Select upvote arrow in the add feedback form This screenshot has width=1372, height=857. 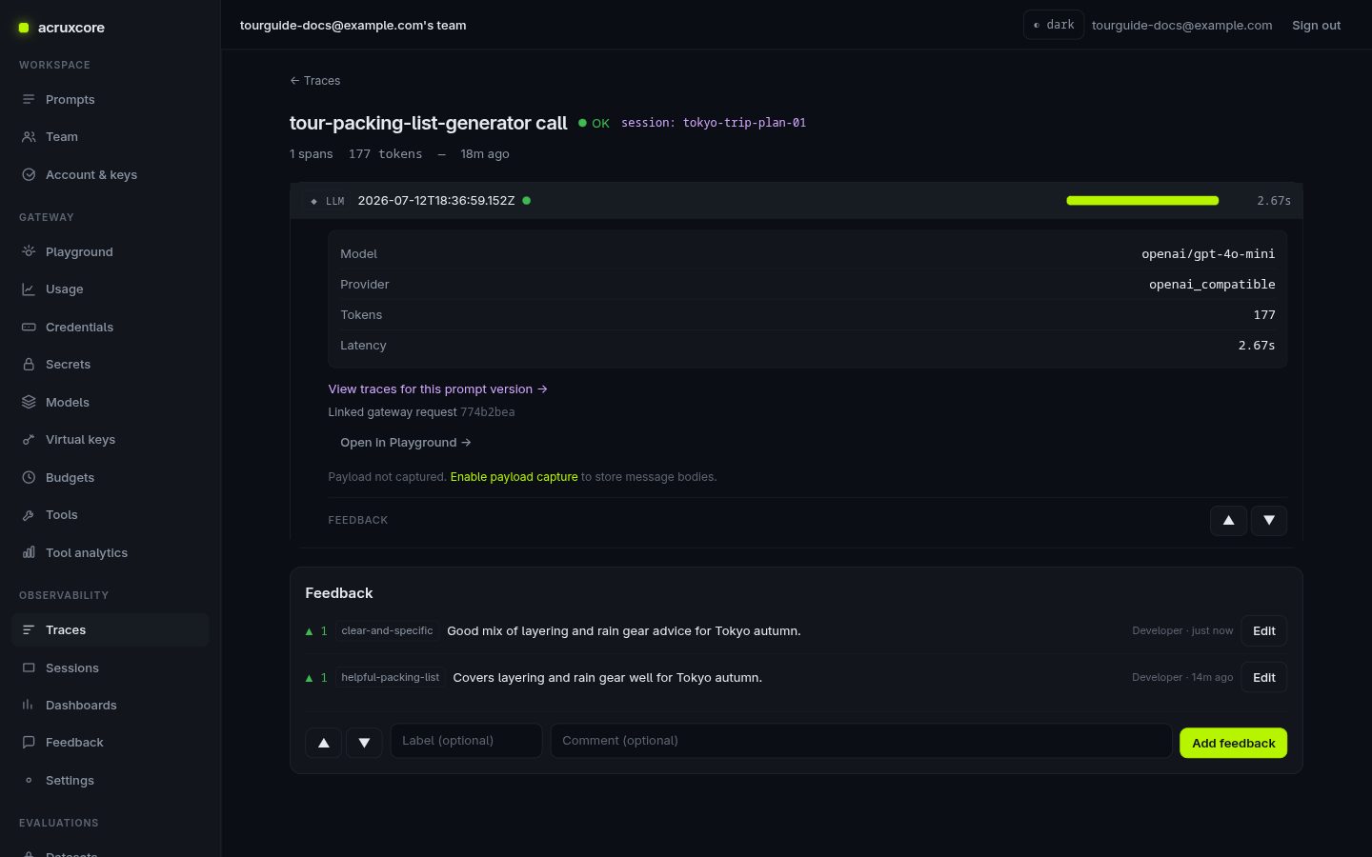click(323, 743)
